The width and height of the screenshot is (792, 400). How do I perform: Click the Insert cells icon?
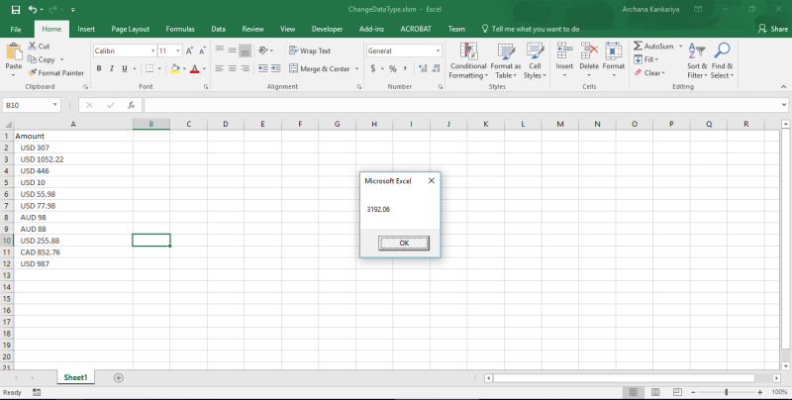(564, 51)
